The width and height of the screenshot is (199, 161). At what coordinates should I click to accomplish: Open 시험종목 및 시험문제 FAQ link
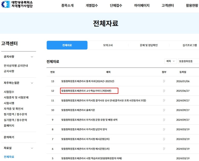pos(16,97)
